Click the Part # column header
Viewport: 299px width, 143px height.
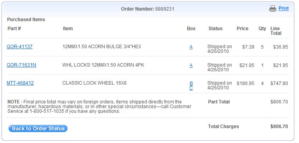click(x=14, y=29)
